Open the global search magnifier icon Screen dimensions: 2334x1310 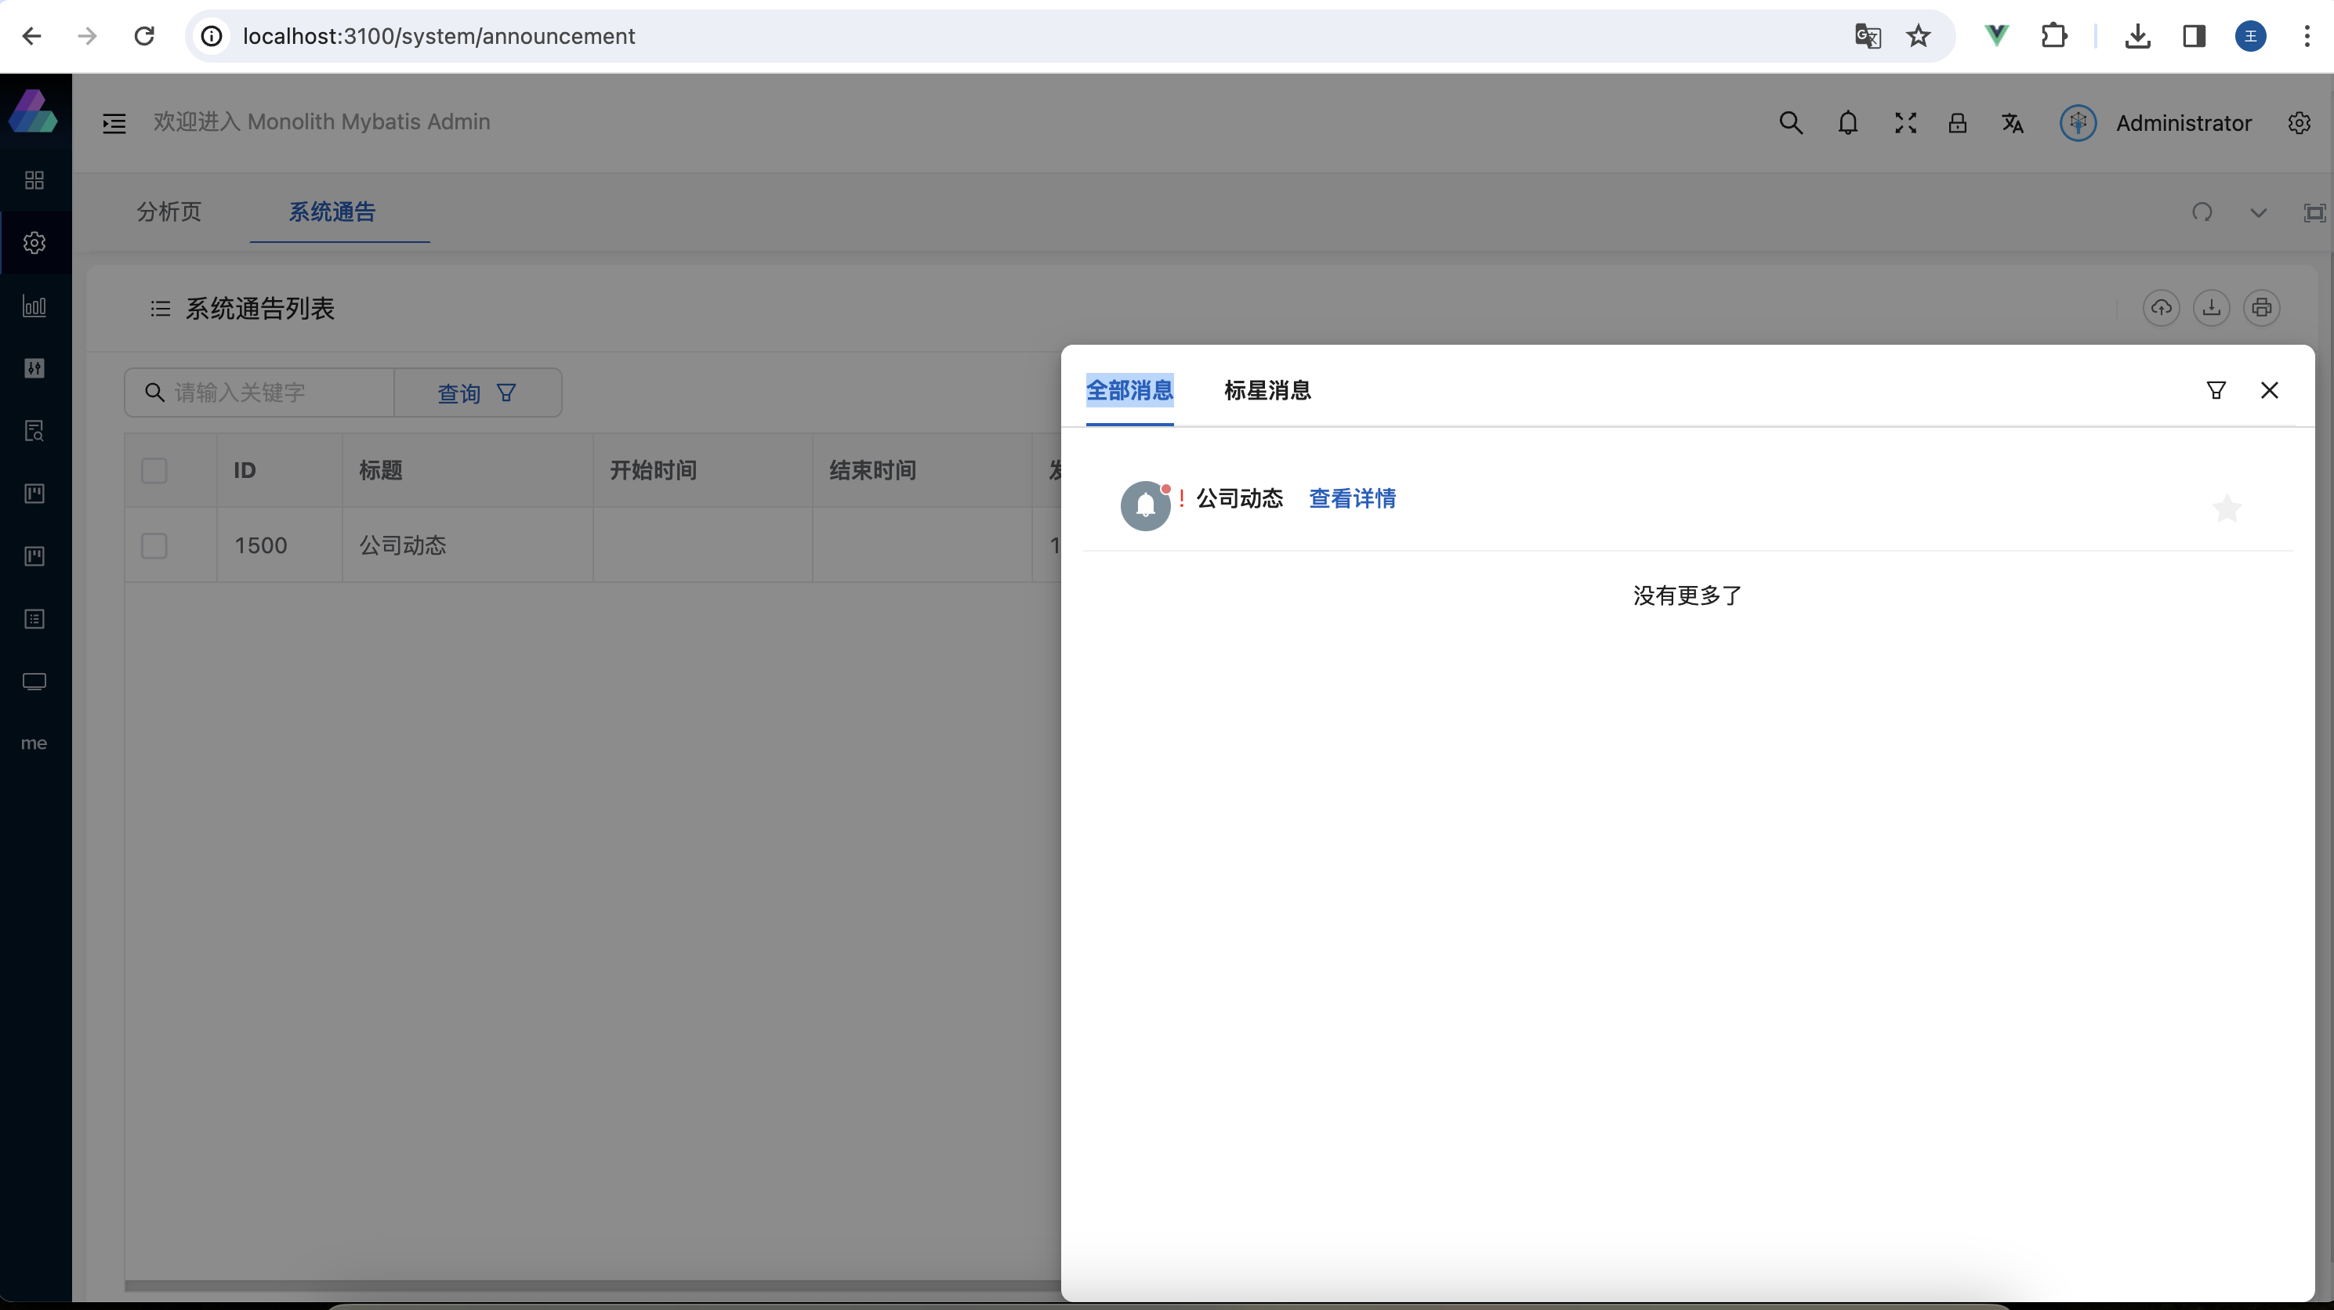tap(1789, 123)
